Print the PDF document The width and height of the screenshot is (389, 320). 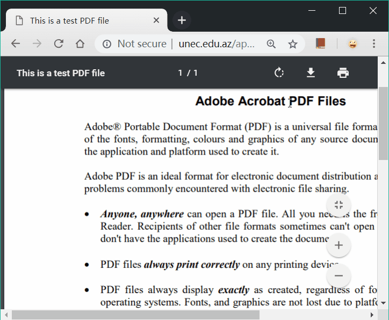coord(343,73)
